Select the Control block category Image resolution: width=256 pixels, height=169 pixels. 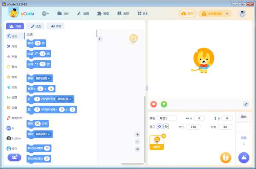[12, 77]
